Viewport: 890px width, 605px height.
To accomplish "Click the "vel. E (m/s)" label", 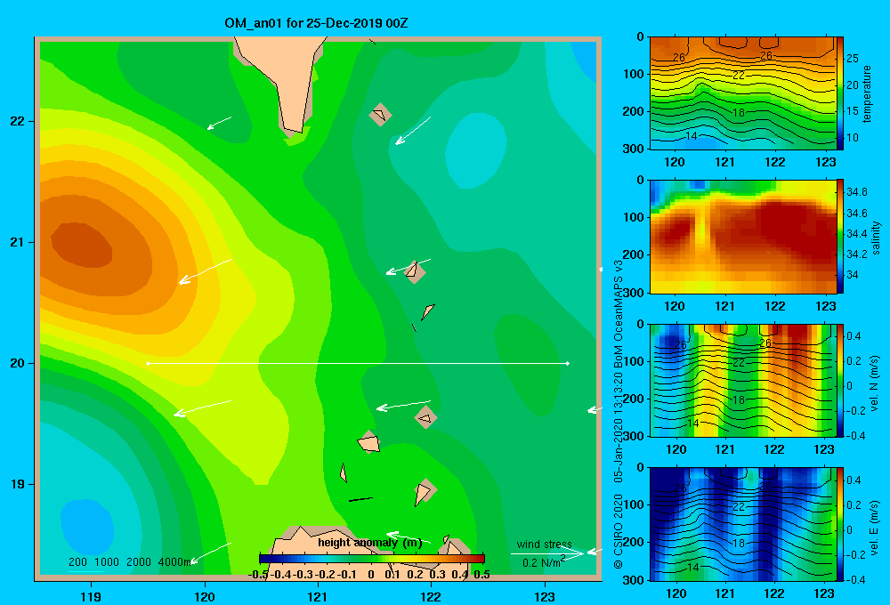I will tap(875, 527).
